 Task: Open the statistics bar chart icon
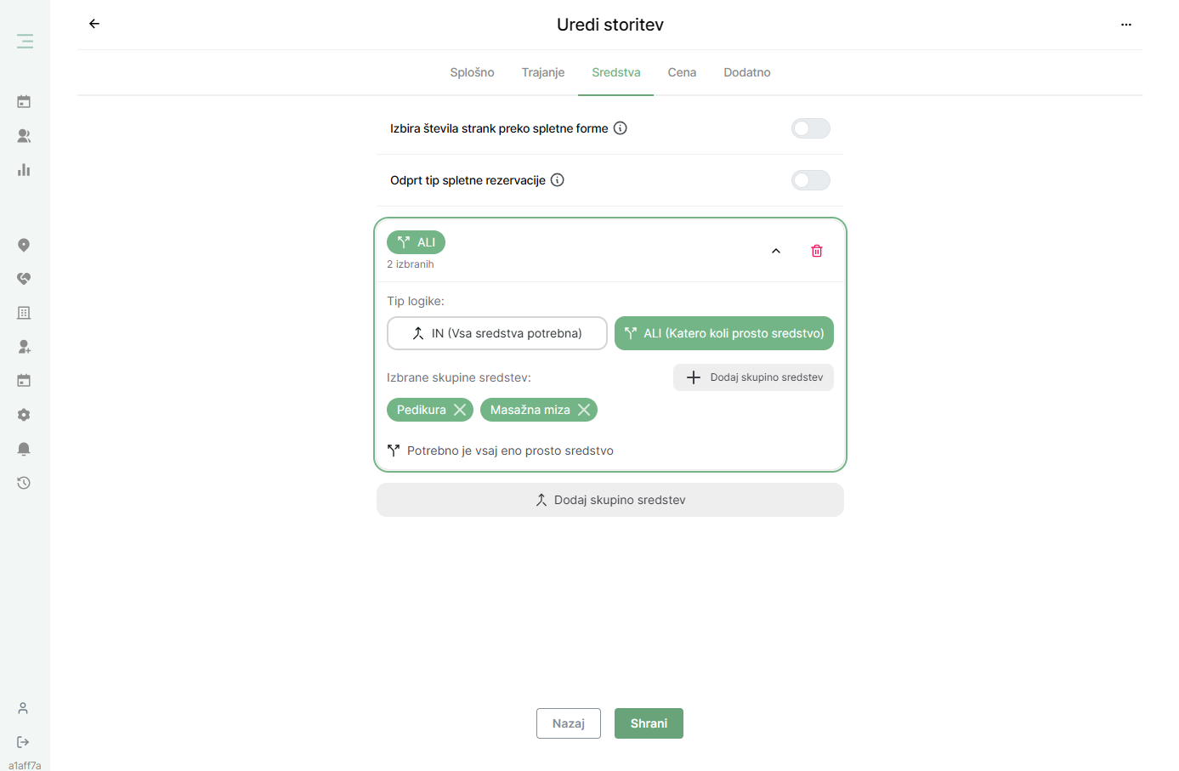[24, 169]
